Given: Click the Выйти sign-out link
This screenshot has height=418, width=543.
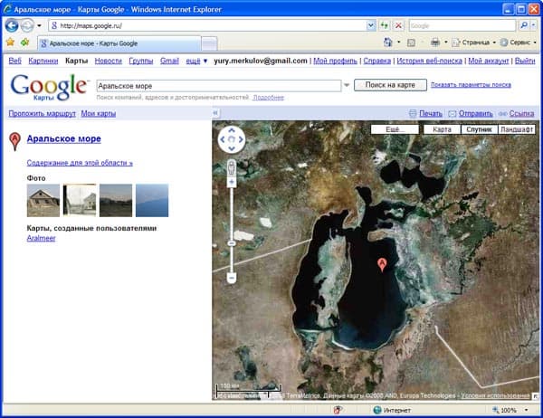Looking at the screenshot, I should click(x=525, y=61).
